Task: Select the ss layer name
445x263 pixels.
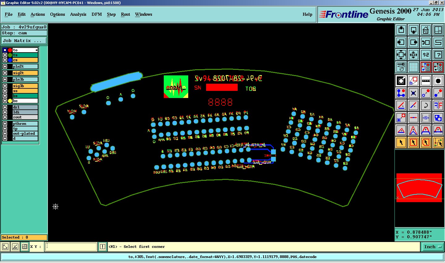Action: [25, 91]
